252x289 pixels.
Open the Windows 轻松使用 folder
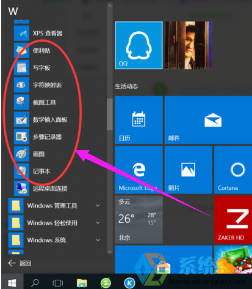55,223
